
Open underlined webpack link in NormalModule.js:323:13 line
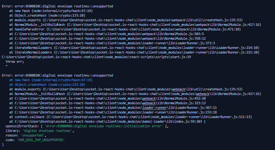[149, 103]
